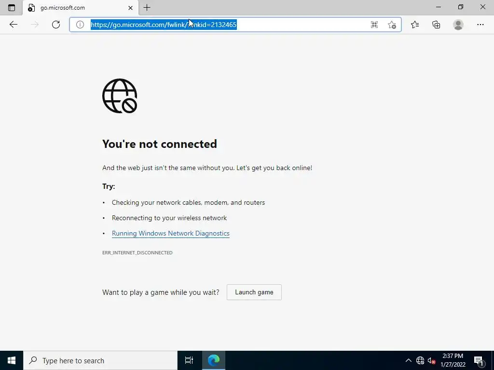Click the taskbar search box
This screenshot has height=370, width=494.
[x=100, y=360]
